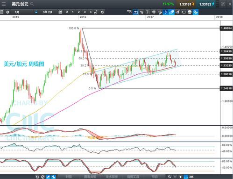Toggle the chart grid lines
The width and height of the screenshot is (233, 179).
154,12
